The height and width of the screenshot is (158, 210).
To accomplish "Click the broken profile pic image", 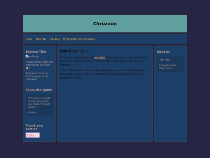I will point(32,57).
